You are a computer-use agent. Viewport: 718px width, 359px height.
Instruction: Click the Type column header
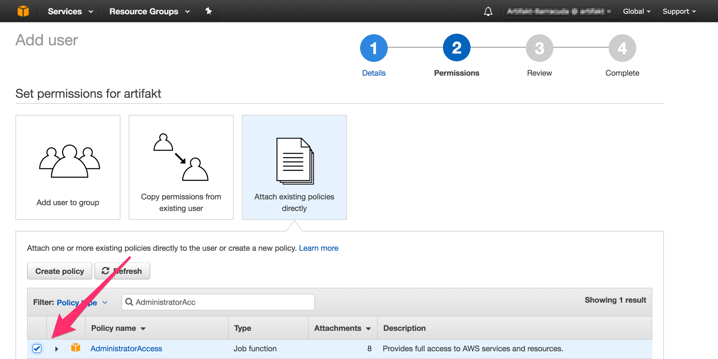242,328
